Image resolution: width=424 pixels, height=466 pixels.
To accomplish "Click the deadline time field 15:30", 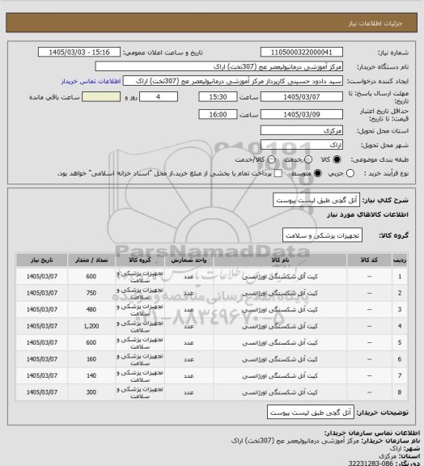I will click(218, 97).
